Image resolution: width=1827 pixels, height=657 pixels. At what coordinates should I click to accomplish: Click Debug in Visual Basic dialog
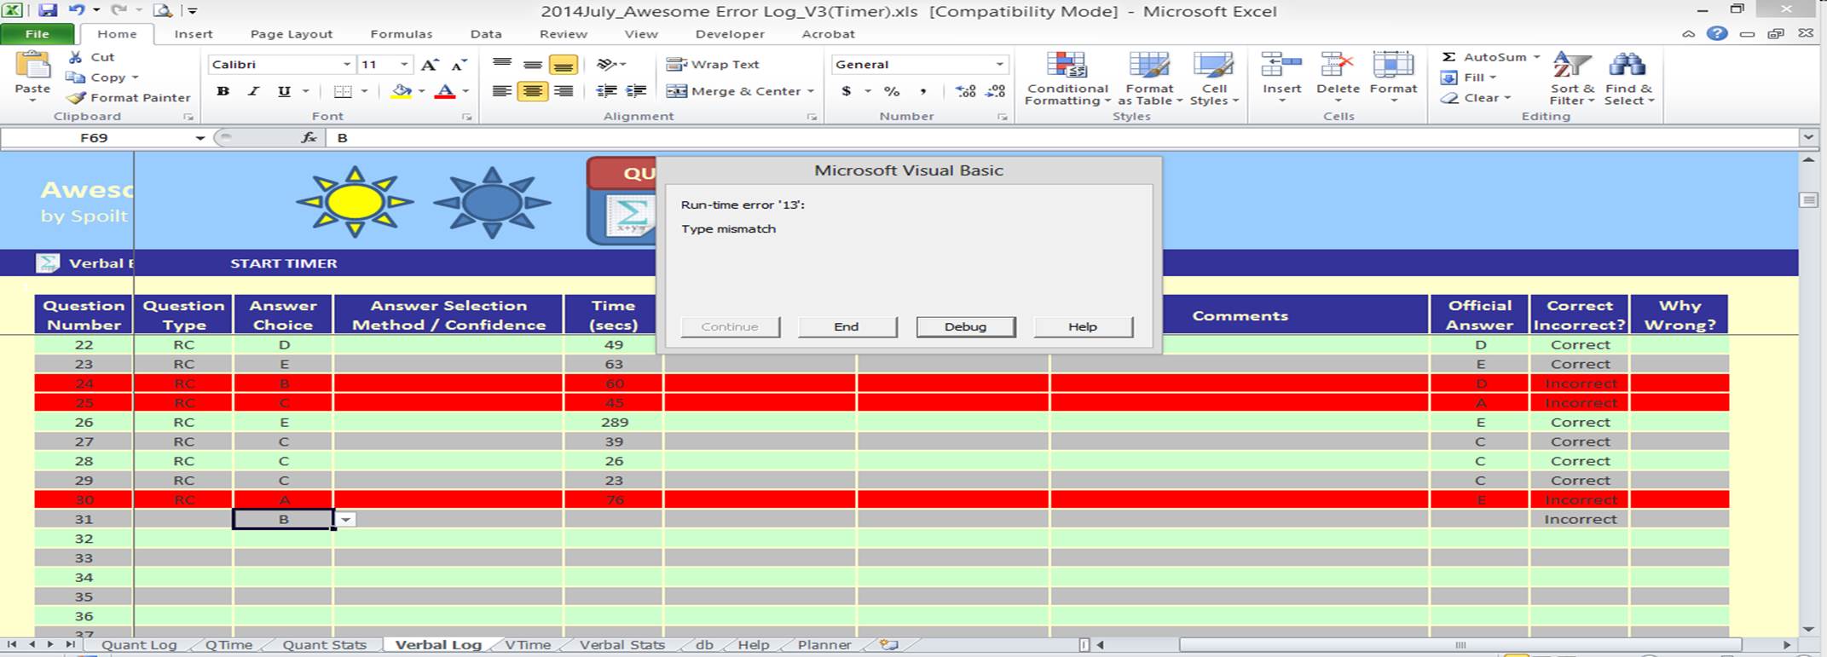965,326
